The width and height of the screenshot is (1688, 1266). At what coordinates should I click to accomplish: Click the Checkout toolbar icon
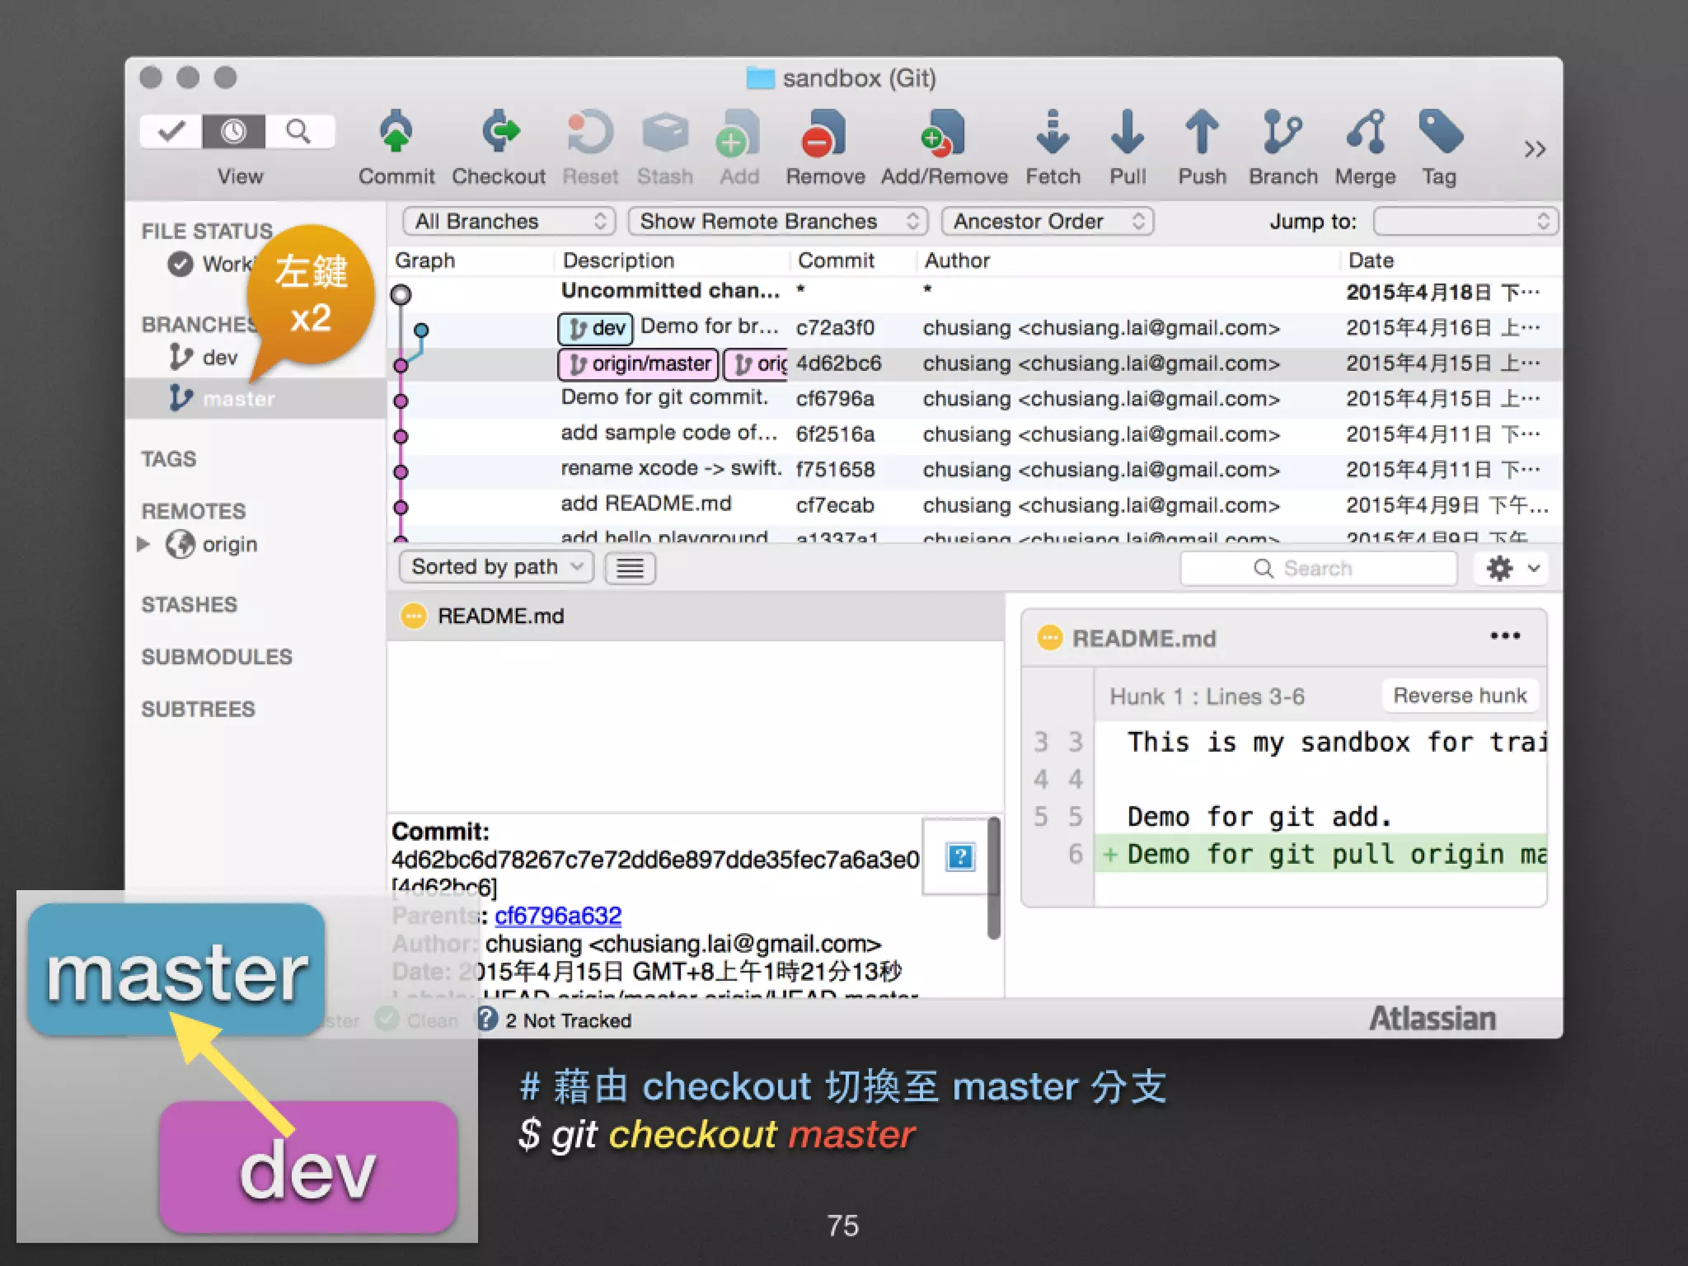tap(499, 134)
